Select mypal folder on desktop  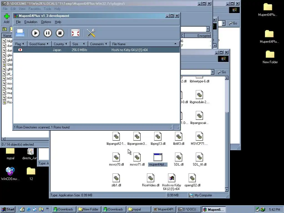click(x=10, y=154)
